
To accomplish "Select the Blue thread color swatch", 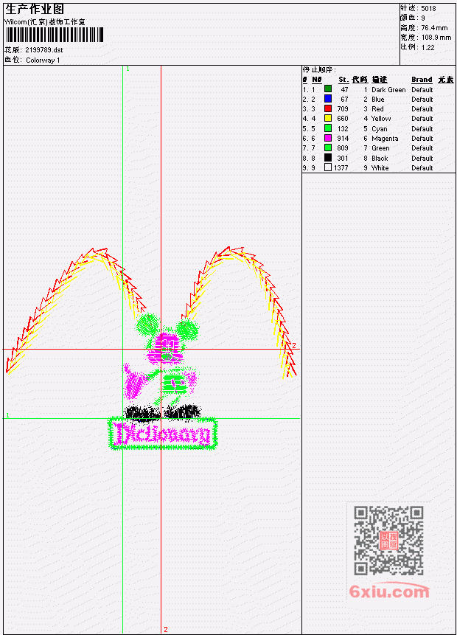I will click(x=328, y=98).
